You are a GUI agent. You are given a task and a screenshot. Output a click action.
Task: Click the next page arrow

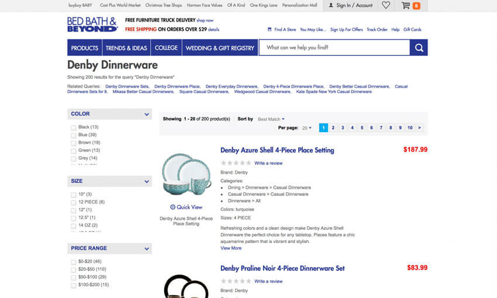coord(419,127)
